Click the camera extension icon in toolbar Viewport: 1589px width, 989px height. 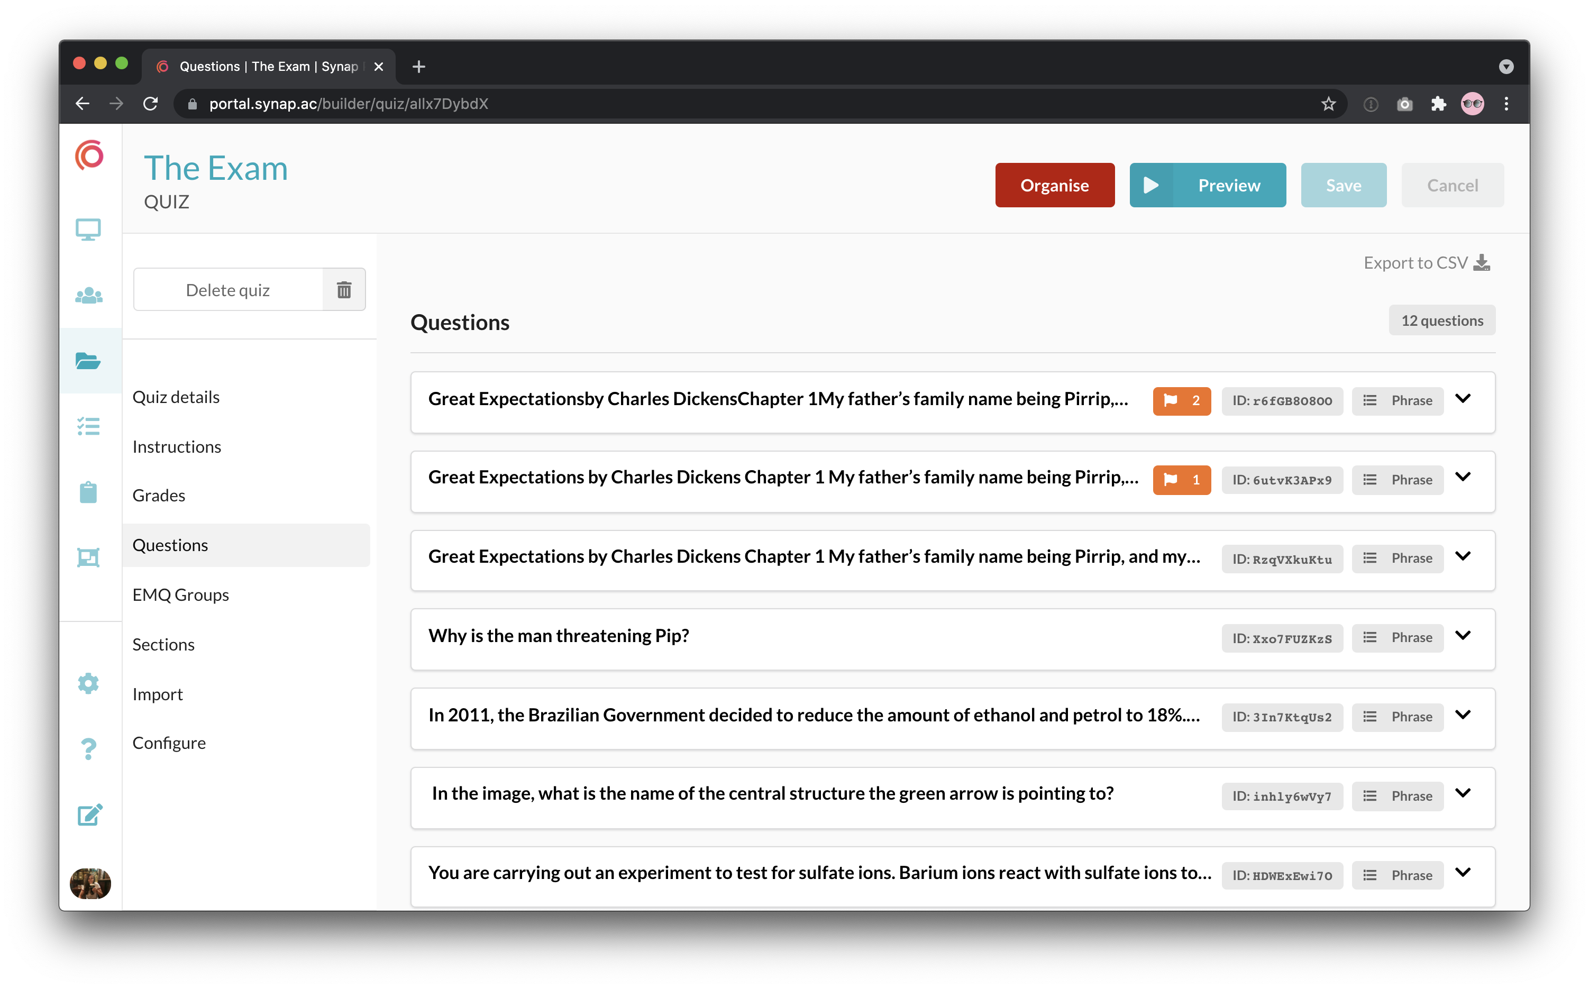click(1404, 104)
